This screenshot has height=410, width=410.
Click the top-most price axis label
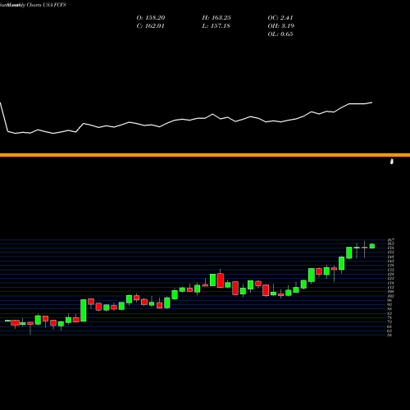click(390, 240)
